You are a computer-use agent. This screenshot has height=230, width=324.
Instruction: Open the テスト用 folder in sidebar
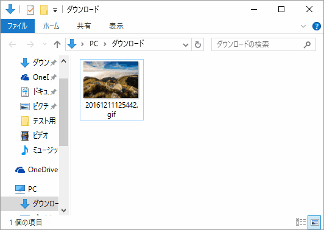(x=38, y=121)
